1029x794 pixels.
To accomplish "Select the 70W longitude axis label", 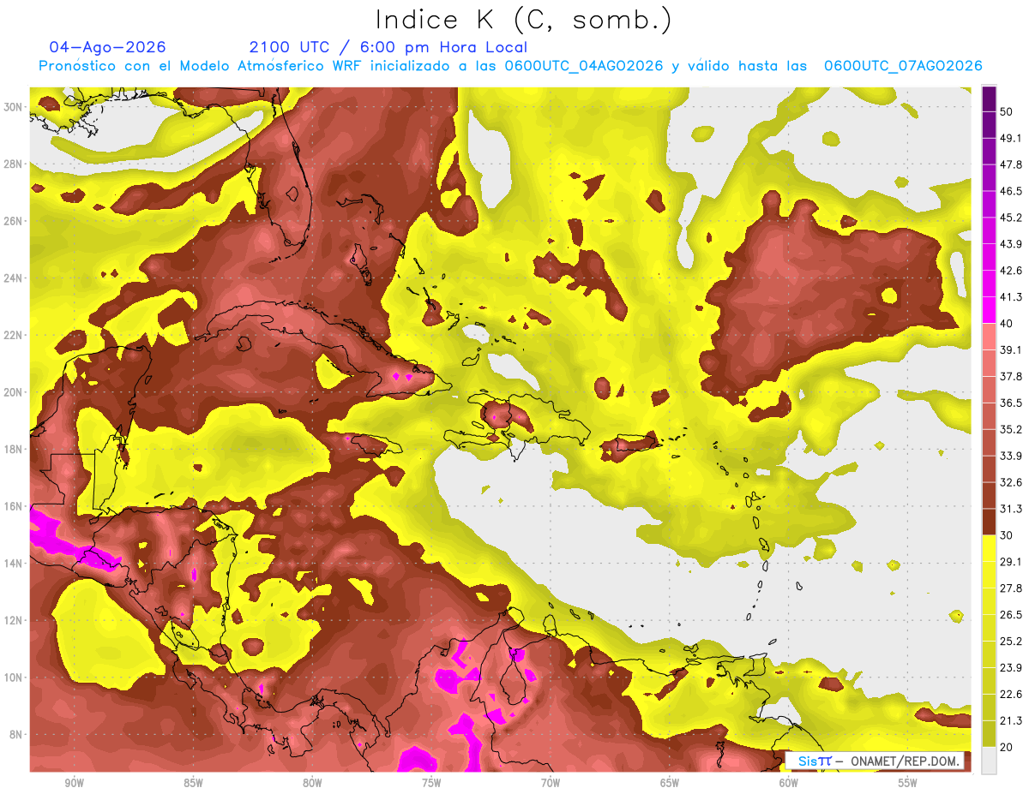I will pyautogui.click(x=551, y=784).
